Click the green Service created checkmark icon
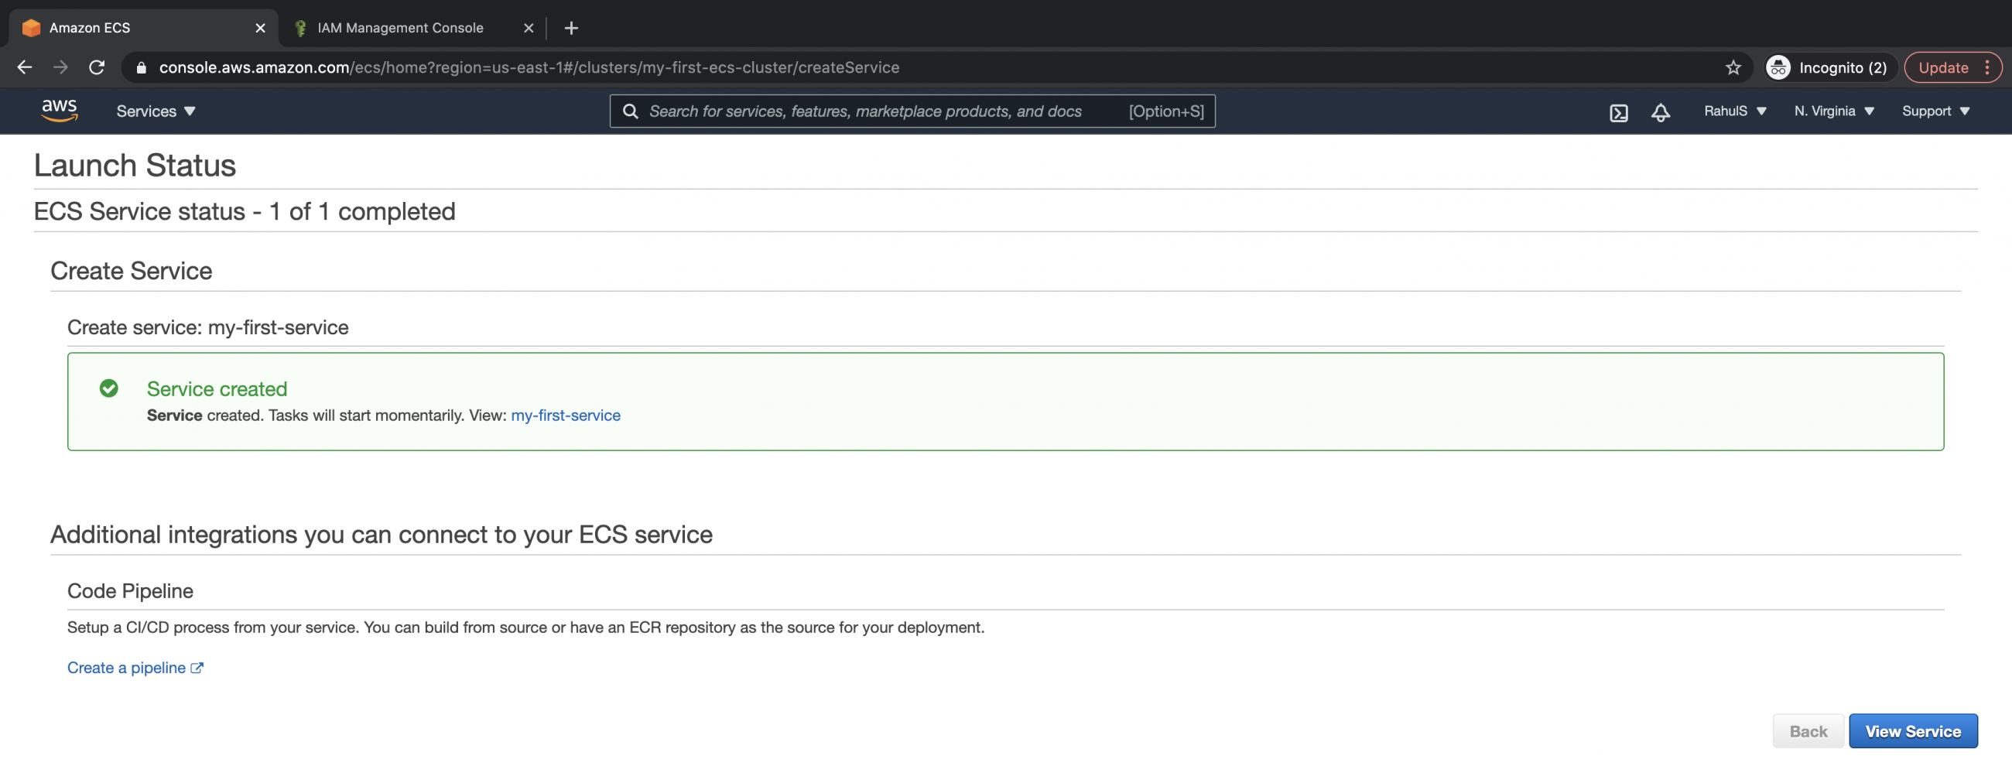This screenshot has height=773, width=2012. coord(108,388)
